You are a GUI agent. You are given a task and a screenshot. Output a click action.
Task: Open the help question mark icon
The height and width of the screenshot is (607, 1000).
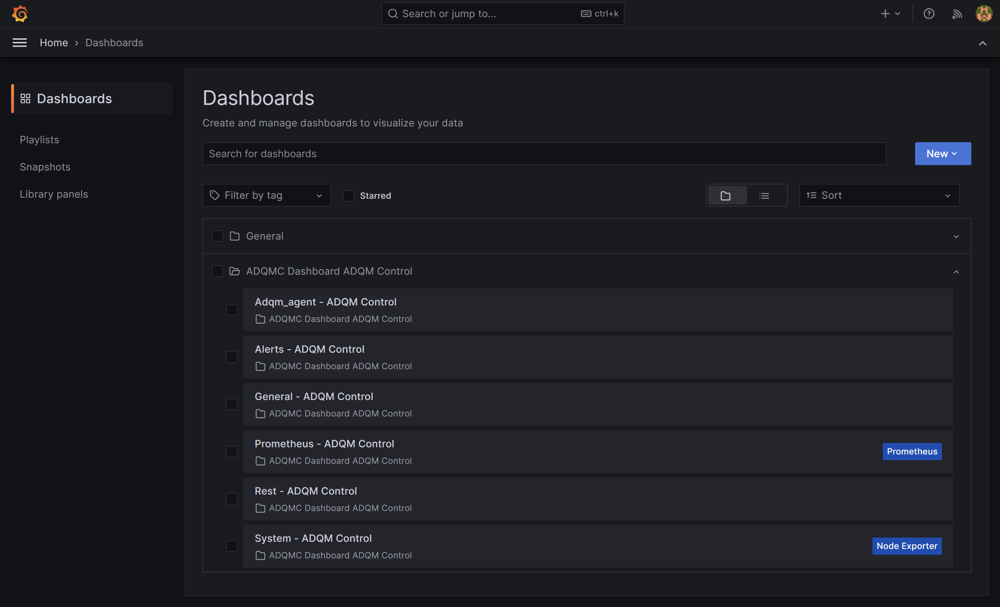[x=929, y=13]
